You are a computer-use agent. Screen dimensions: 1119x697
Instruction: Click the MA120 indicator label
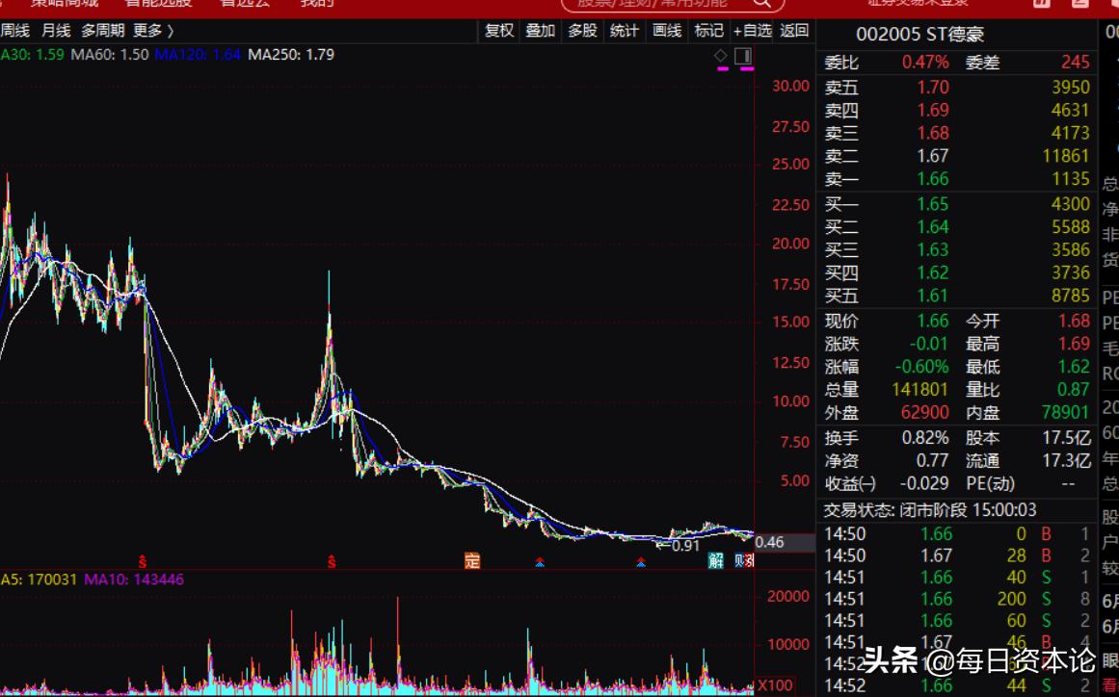coord(198,54)
